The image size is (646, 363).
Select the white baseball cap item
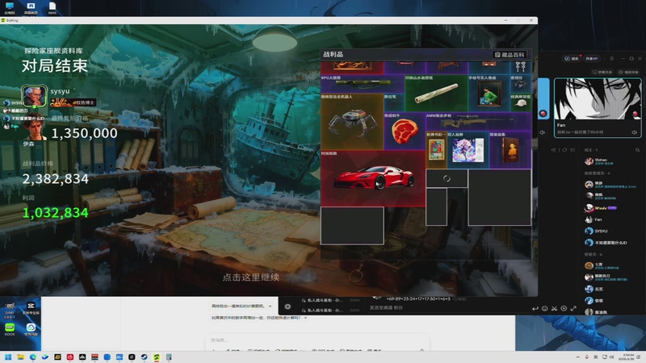coord(521,103)
